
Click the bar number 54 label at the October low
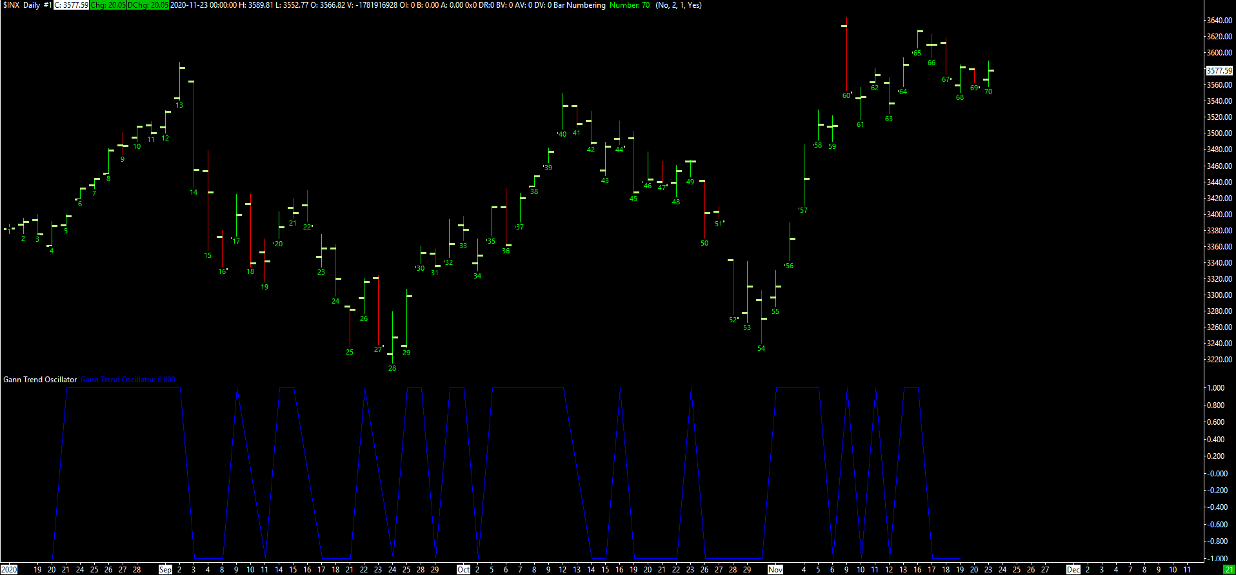(761, 349)
